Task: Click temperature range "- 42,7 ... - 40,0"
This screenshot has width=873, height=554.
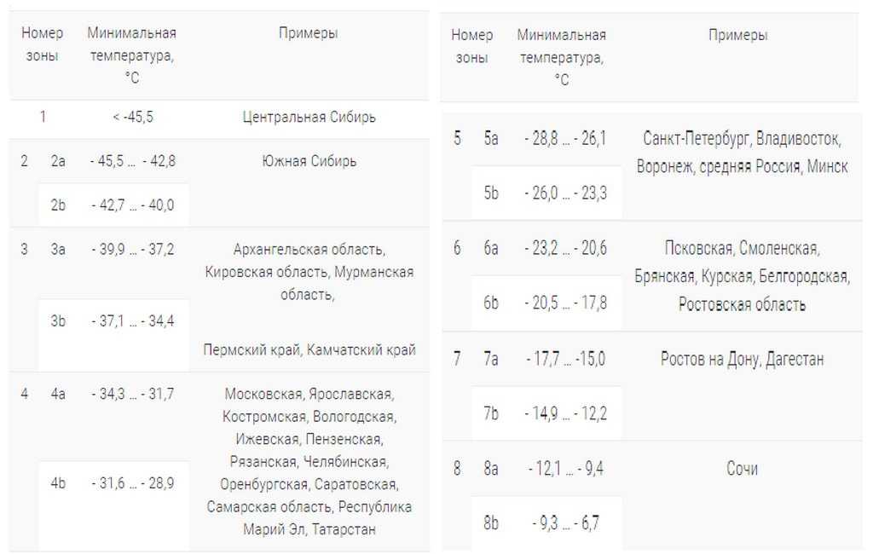Action: coord(132,205)
